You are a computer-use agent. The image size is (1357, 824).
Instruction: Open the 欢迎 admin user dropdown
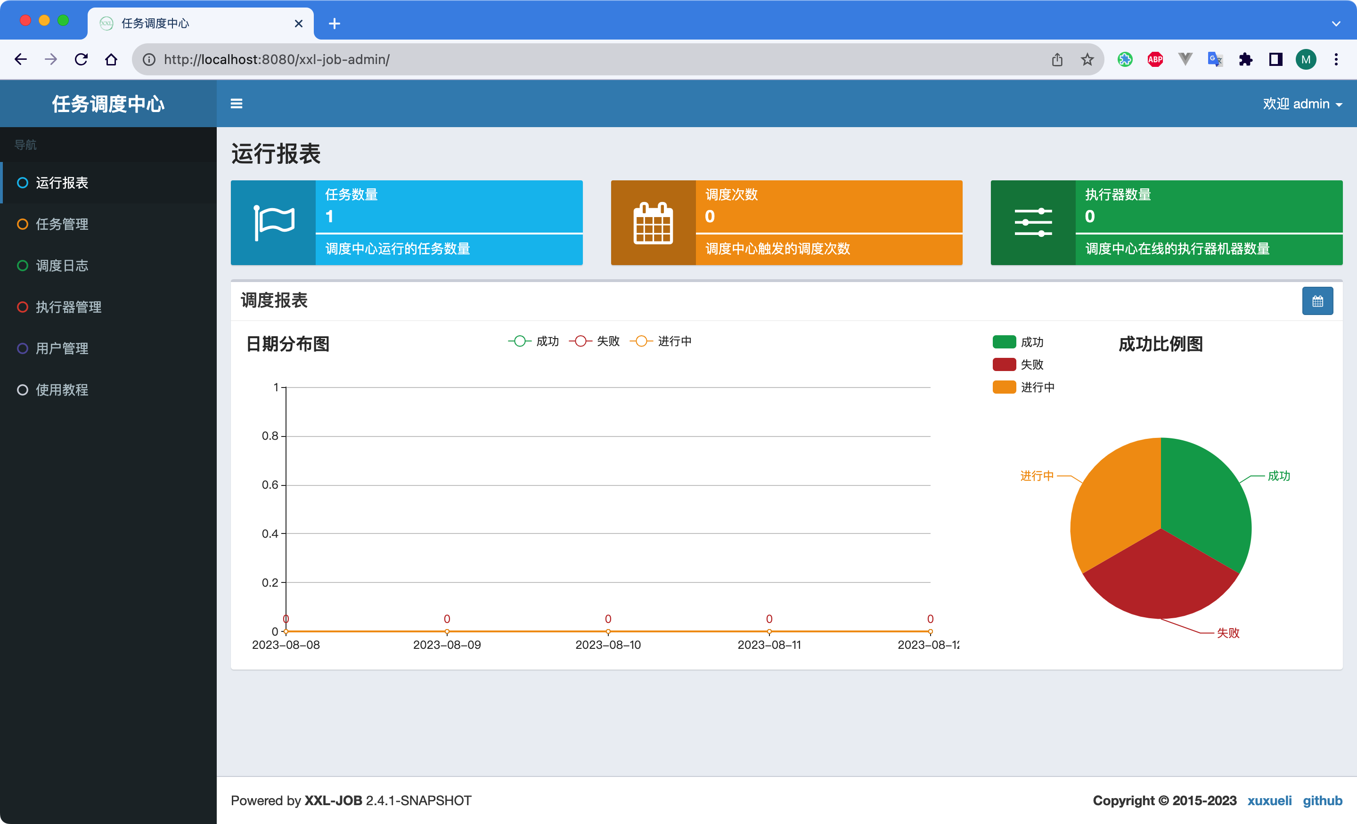click(1302, 104)
